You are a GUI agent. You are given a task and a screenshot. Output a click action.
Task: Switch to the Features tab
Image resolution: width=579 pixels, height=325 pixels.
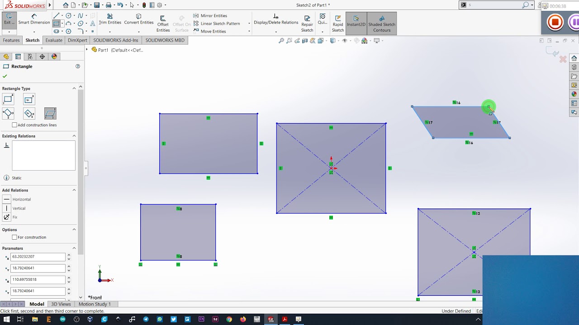pyautogui.click(x=11, y=40)
